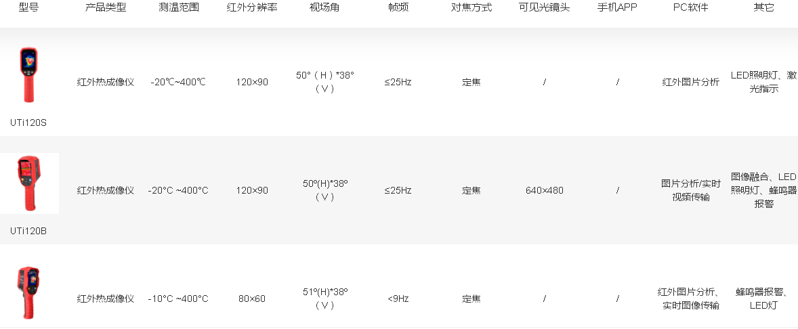Select the 80×60 resolution cell
The width and height of the screenshot is (798, 329).
(252, 299)
